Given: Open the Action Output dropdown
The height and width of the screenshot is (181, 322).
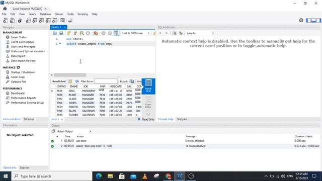Looking at the screenshot, I should pos(74,131).
